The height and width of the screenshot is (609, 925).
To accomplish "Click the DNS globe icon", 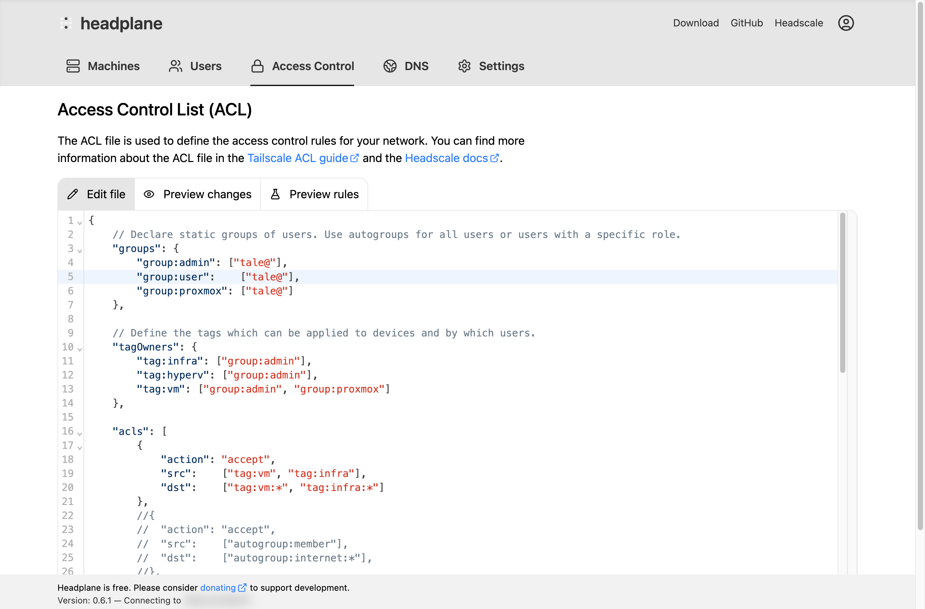I will click(x=390, y=66).
